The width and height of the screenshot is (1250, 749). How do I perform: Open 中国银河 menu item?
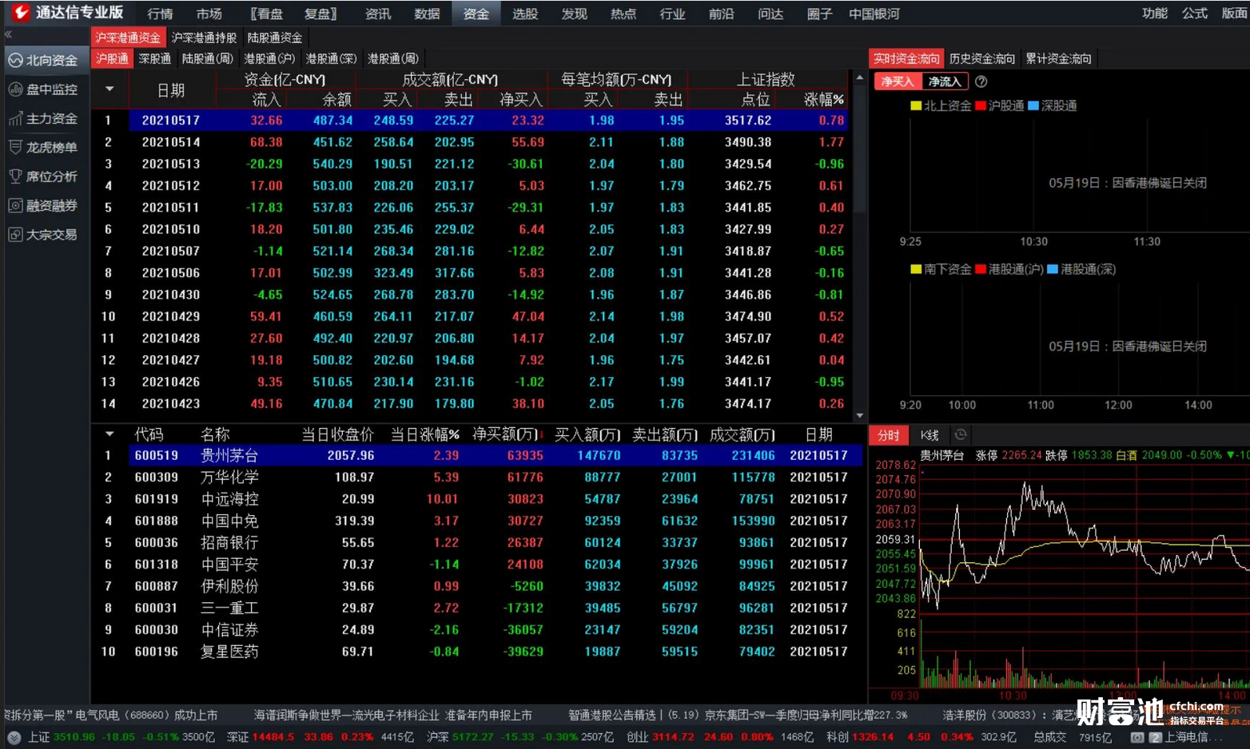tap(874, 14)
